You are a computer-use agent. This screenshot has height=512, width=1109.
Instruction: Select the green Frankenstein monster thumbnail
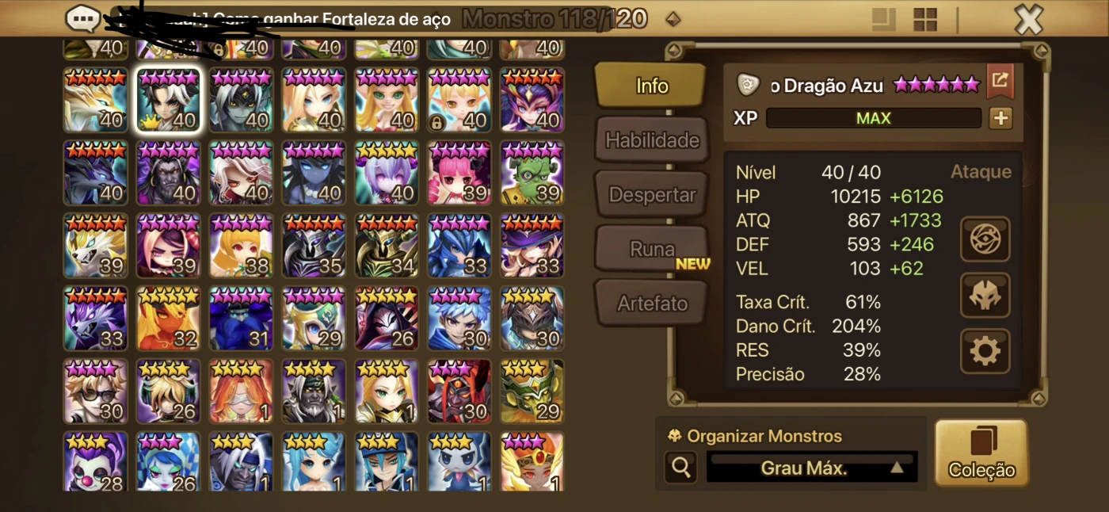[532, 172]
